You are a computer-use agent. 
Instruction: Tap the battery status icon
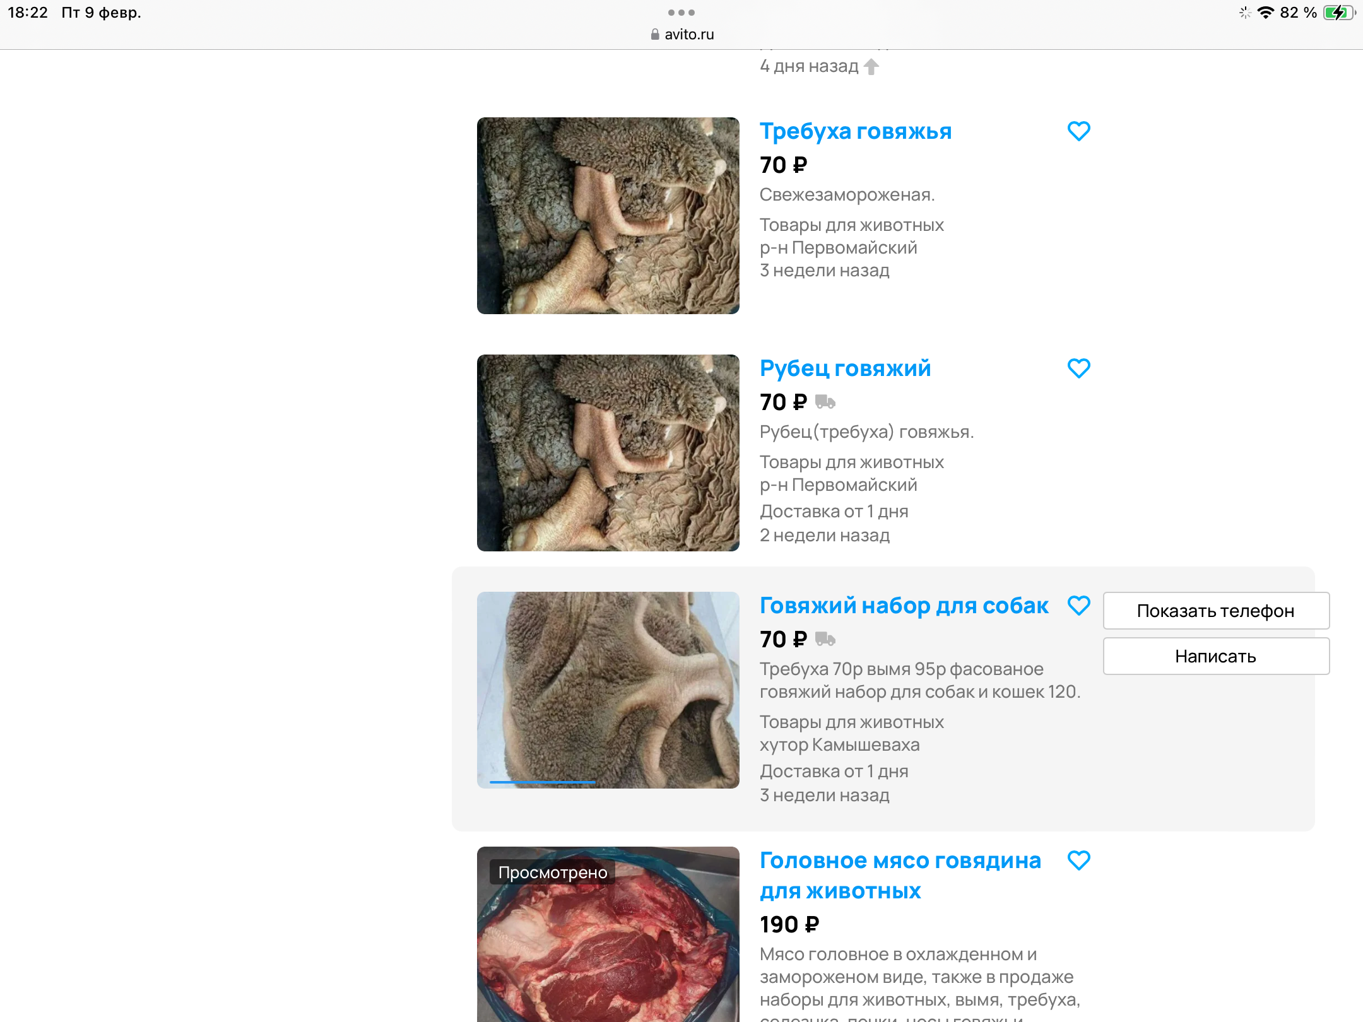pos(1338,13)
